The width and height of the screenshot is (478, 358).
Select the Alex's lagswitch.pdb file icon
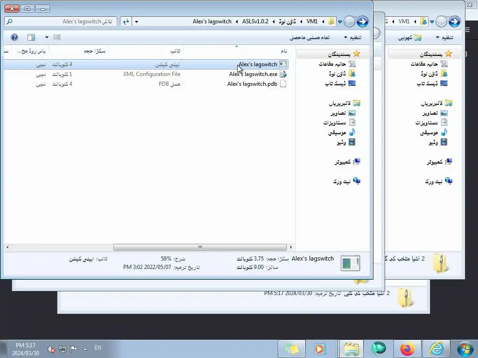coord(283,84)
